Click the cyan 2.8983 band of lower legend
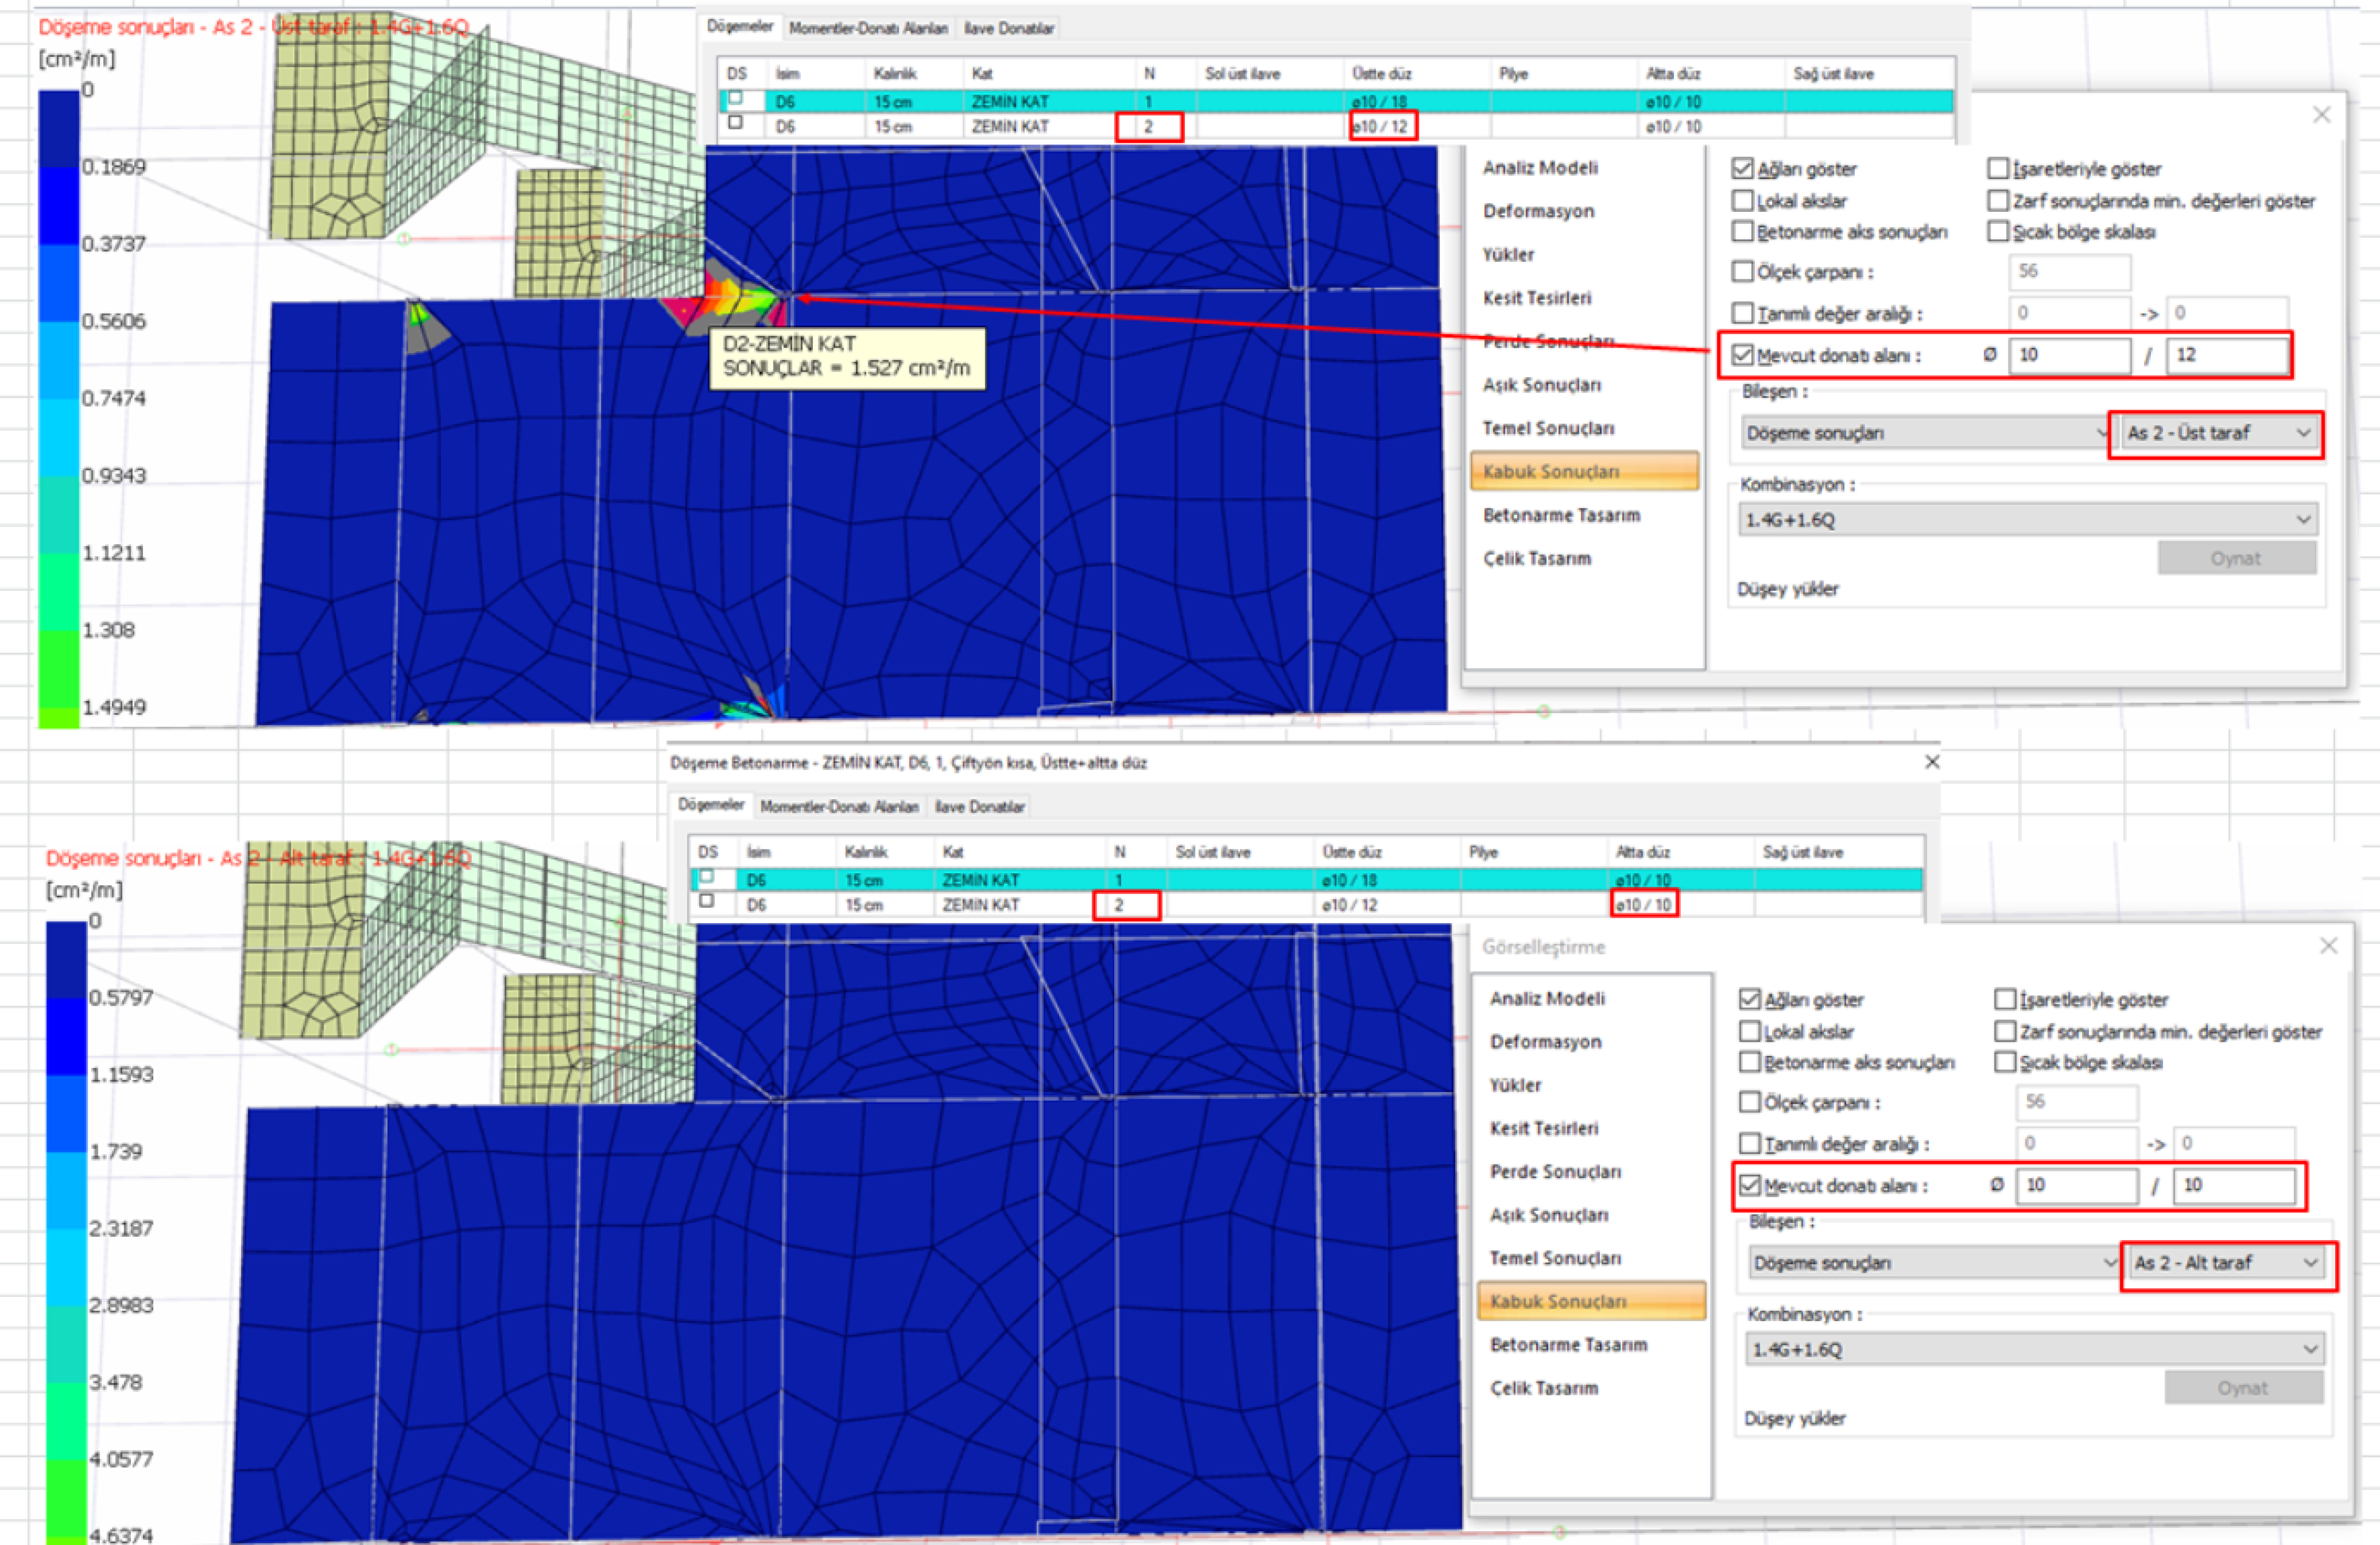 [x=66, y=1343]
